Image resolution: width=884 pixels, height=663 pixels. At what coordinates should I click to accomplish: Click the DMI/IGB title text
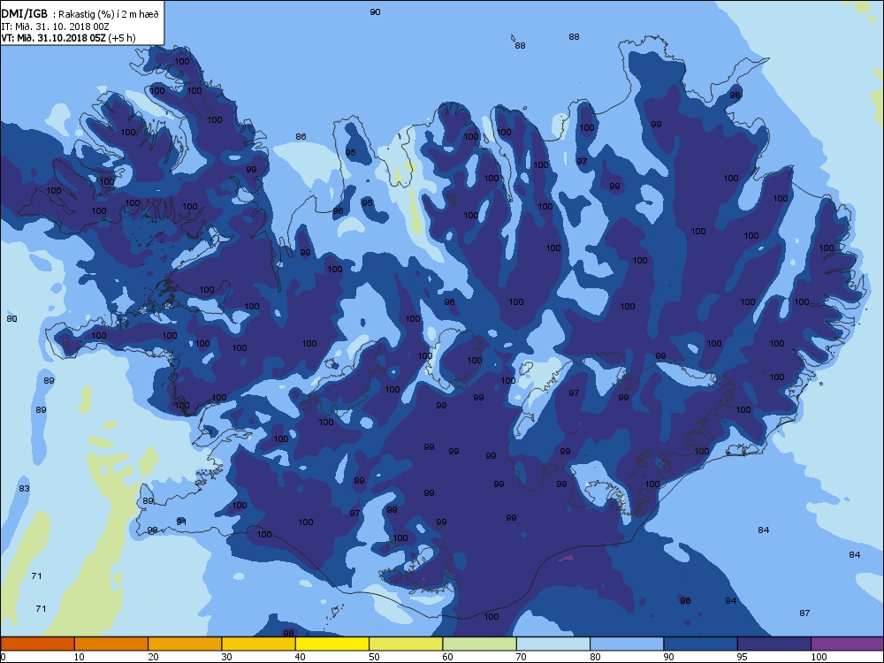[x=24, y=14]
